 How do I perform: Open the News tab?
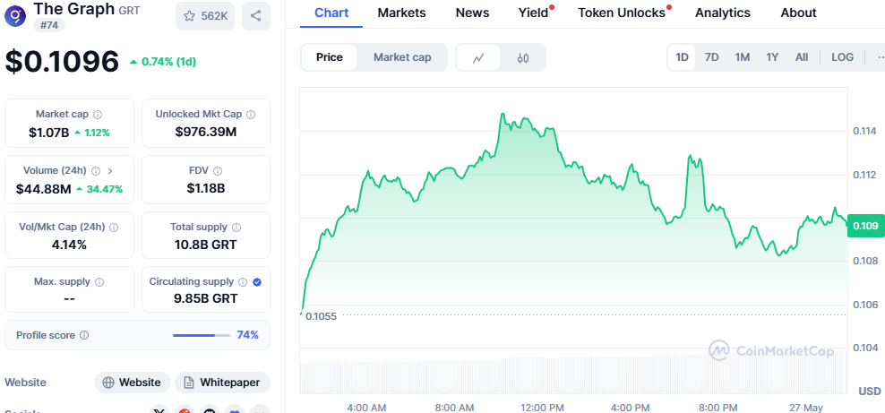point(470,13)
